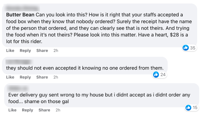Like the 'should not even accepted it' comment
The height and width of the screenshot is (119, 201).
(x=10, y=77)
